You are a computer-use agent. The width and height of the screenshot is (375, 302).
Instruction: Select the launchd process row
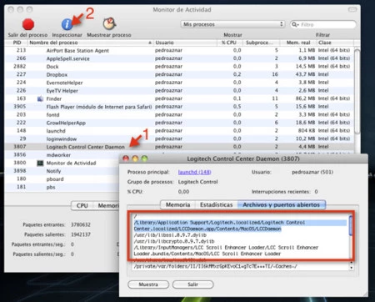click(179, 131)
